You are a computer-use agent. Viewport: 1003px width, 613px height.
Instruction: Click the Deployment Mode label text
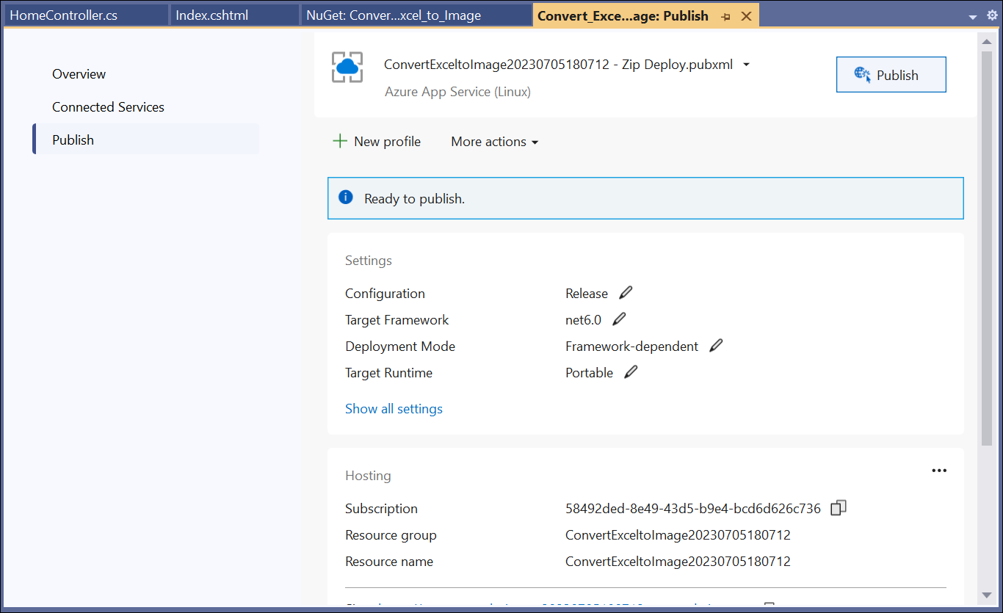(x=400, y=347)
